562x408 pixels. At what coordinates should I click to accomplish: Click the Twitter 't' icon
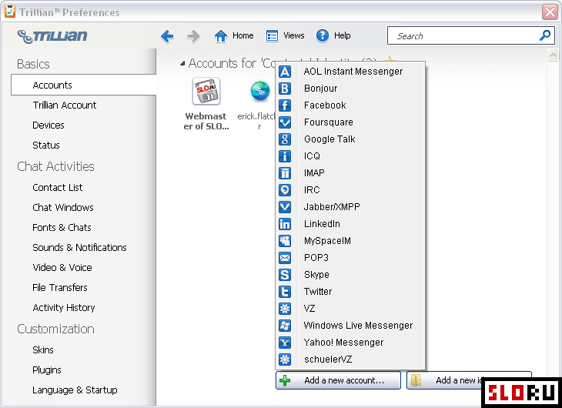click(285, 292)
